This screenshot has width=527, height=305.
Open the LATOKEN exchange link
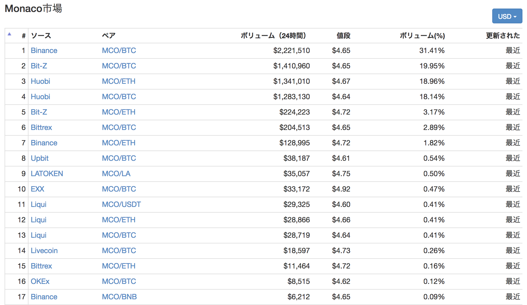pyautogui.click(x=47, y=174)
